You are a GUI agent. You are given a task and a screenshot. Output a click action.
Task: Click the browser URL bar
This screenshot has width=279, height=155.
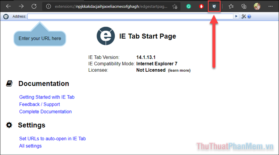(x=111, y=7)
